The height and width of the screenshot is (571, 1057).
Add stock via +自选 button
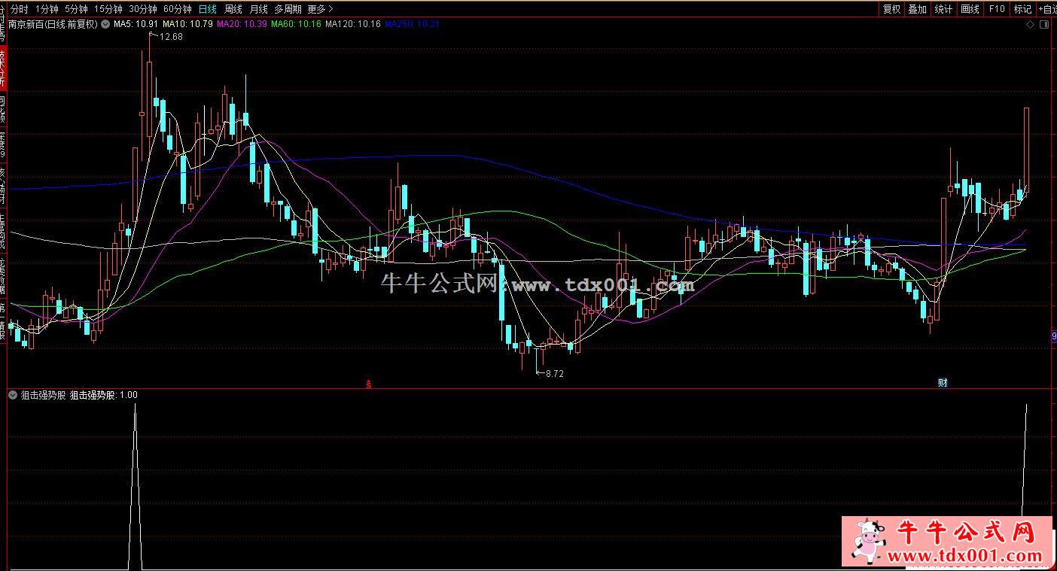point(1047,9)
